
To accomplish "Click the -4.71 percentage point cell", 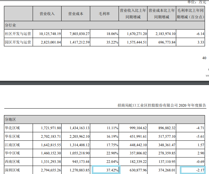I will pyautogui.click(x=190, y=128).
